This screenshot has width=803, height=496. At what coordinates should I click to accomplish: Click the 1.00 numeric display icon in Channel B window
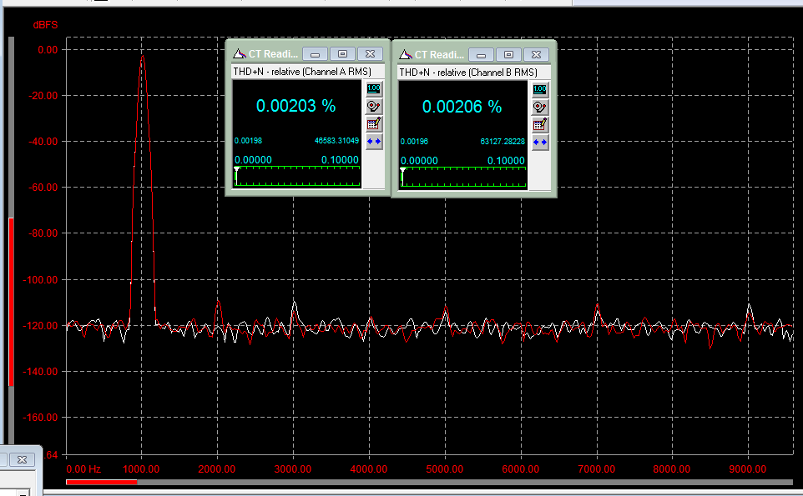click(540, 89)
